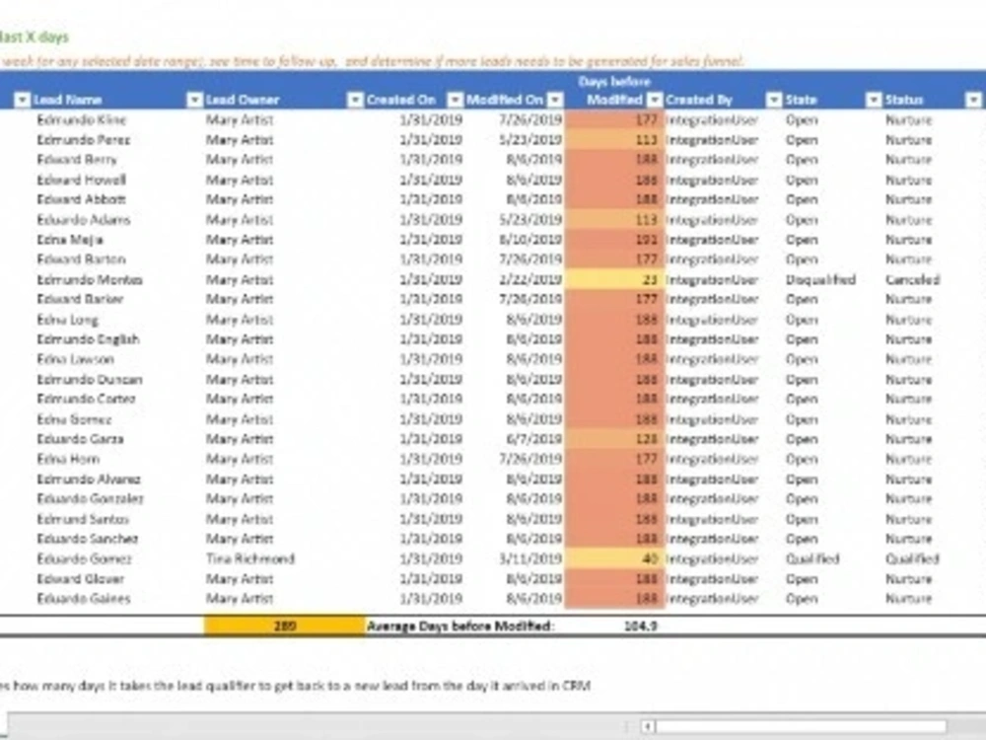Select the Edmund Santos lead name cell
The width and height of the screenshot is (986, 740).
(83, 519)
